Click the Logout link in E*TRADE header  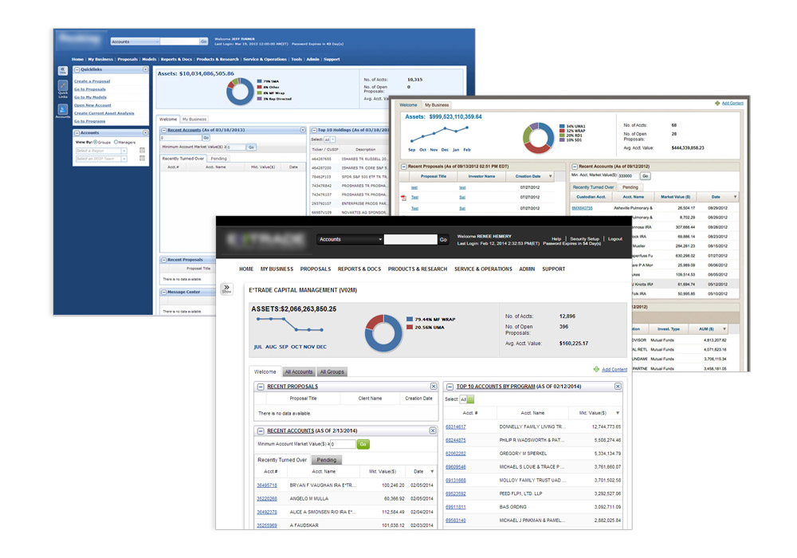click(615, 239)
